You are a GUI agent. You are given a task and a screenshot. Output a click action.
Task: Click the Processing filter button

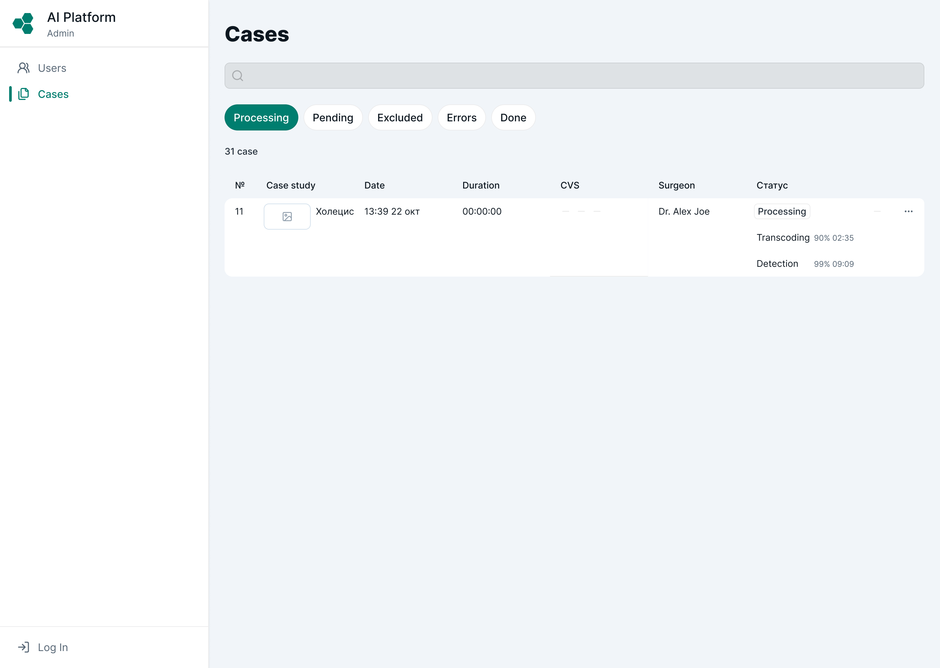click(261, 118)
